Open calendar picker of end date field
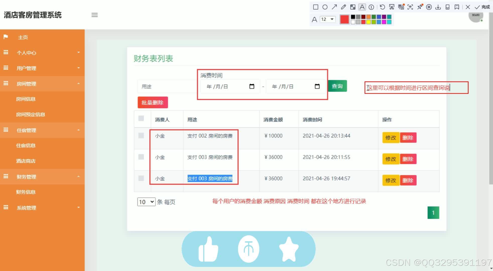This screenshot has height=271, width=493. pyautogui.click(x=317, y=86)
